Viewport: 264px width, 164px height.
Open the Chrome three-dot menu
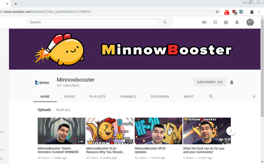pyautogui.click(x=259, y=12)
